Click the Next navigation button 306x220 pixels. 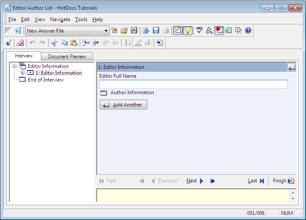pos(195,181)
